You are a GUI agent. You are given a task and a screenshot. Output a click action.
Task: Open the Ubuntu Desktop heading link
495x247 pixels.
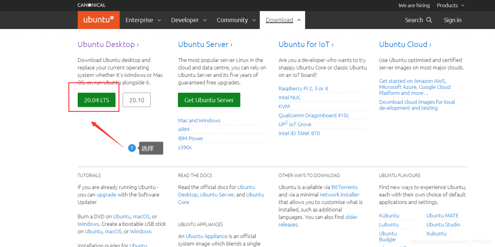tap(108, 44)
